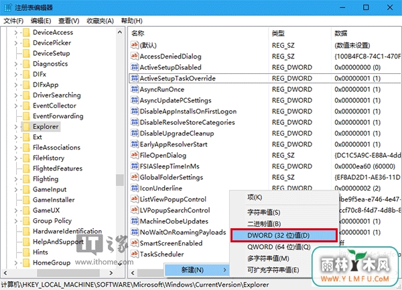This screenshot has width=402, height=290.
Task: Click the TaskScheduler string icon
Action: 135,254
